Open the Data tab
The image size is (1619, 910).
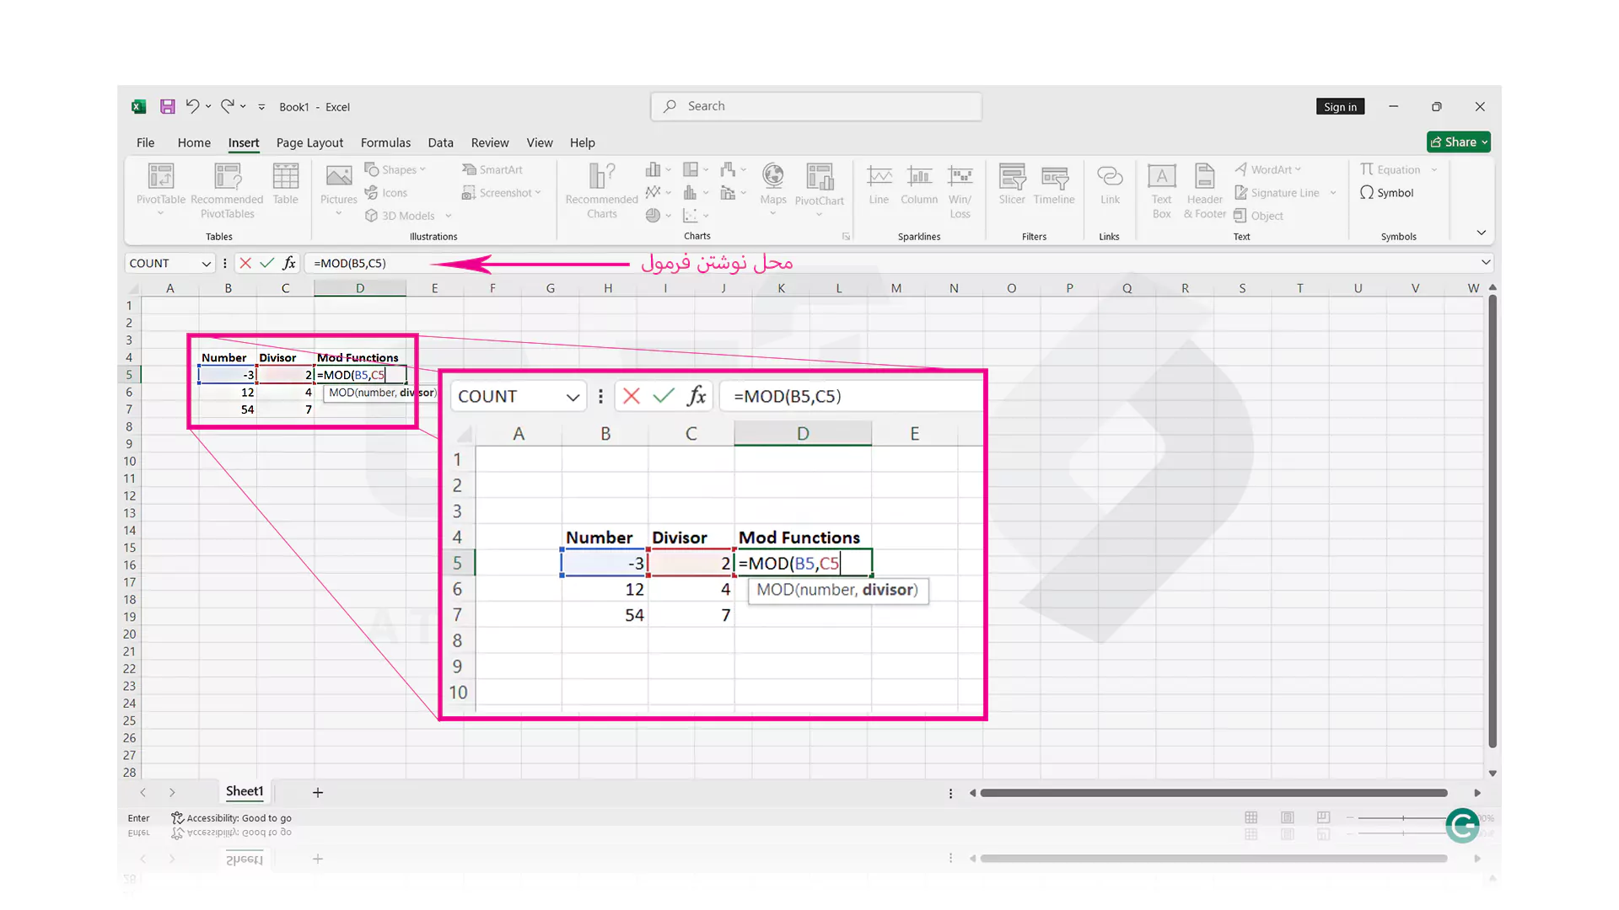[440, 142]
